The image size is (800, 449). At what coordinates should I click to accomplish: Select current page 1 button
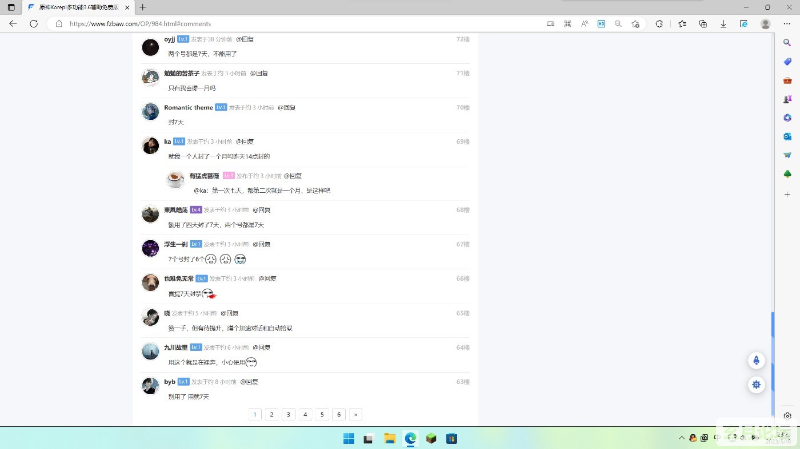coord(255,415)
